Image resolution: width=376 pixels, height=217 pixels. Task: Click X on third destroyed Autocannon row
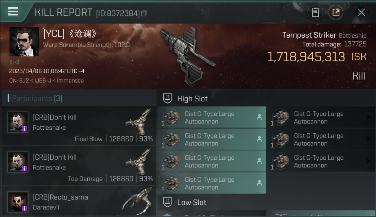(368, 161)
